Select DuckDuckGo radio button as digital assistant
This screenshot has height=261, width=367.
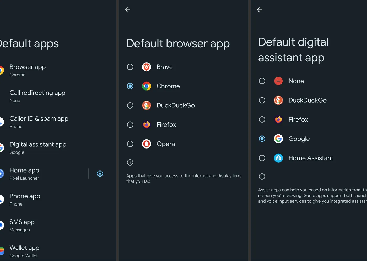click(262, 100)
